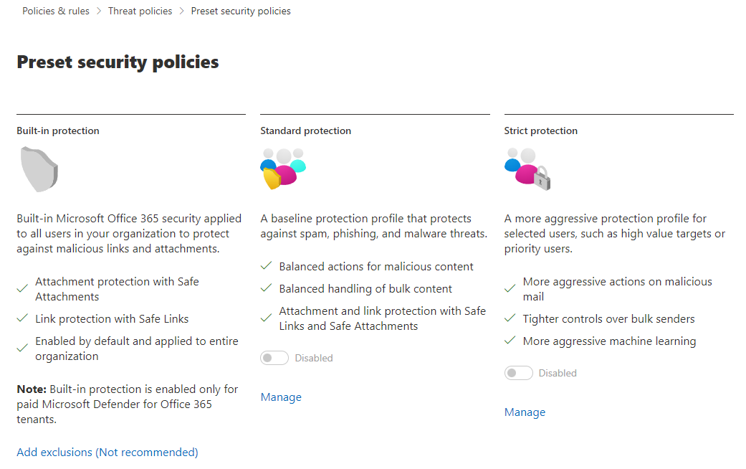Click the Preset security policies breadcrumb
Viewport: 746px width, 469px height.
240,11
